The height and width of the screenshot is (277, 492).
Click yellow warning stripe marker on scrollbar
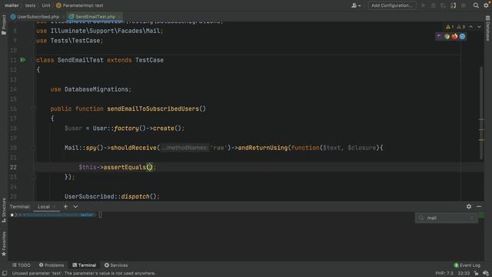(481, 140)
